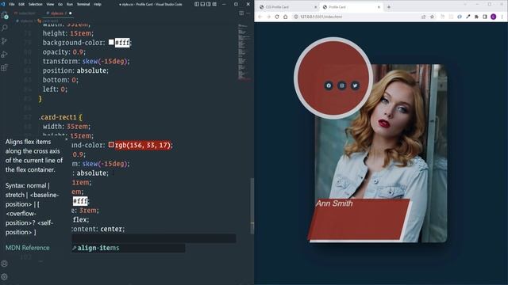Select align-items autocomplete suggestion
This screenshot has width=508, height=285.
pyautogui.click(x=129, y=248)
